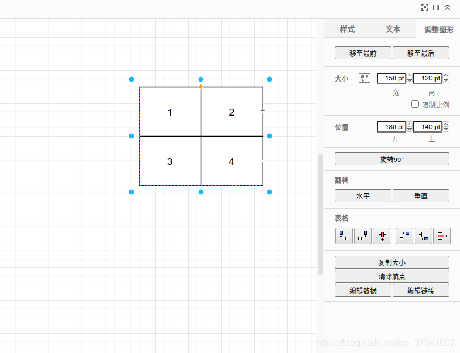Click the 移至最前 button
The image size is (460, 353).
tap(363, 53)
